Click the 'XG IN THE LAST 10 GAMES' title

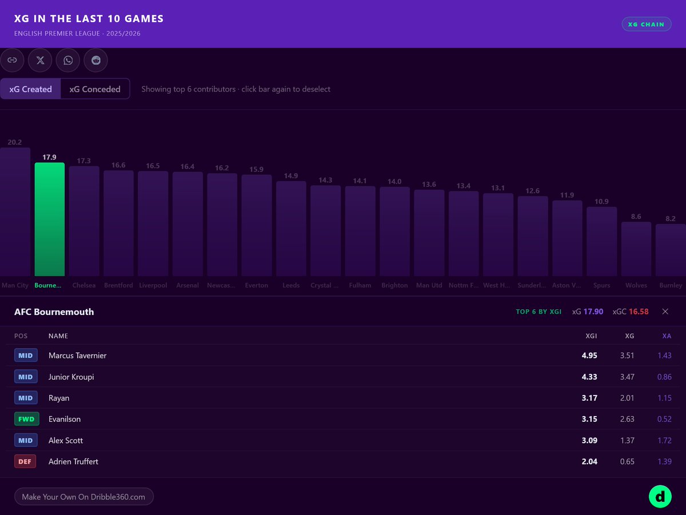click(x=89, y=19)
